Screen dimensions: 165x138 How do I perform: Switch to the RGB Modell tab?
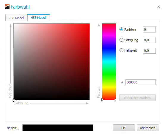[16, 18]
